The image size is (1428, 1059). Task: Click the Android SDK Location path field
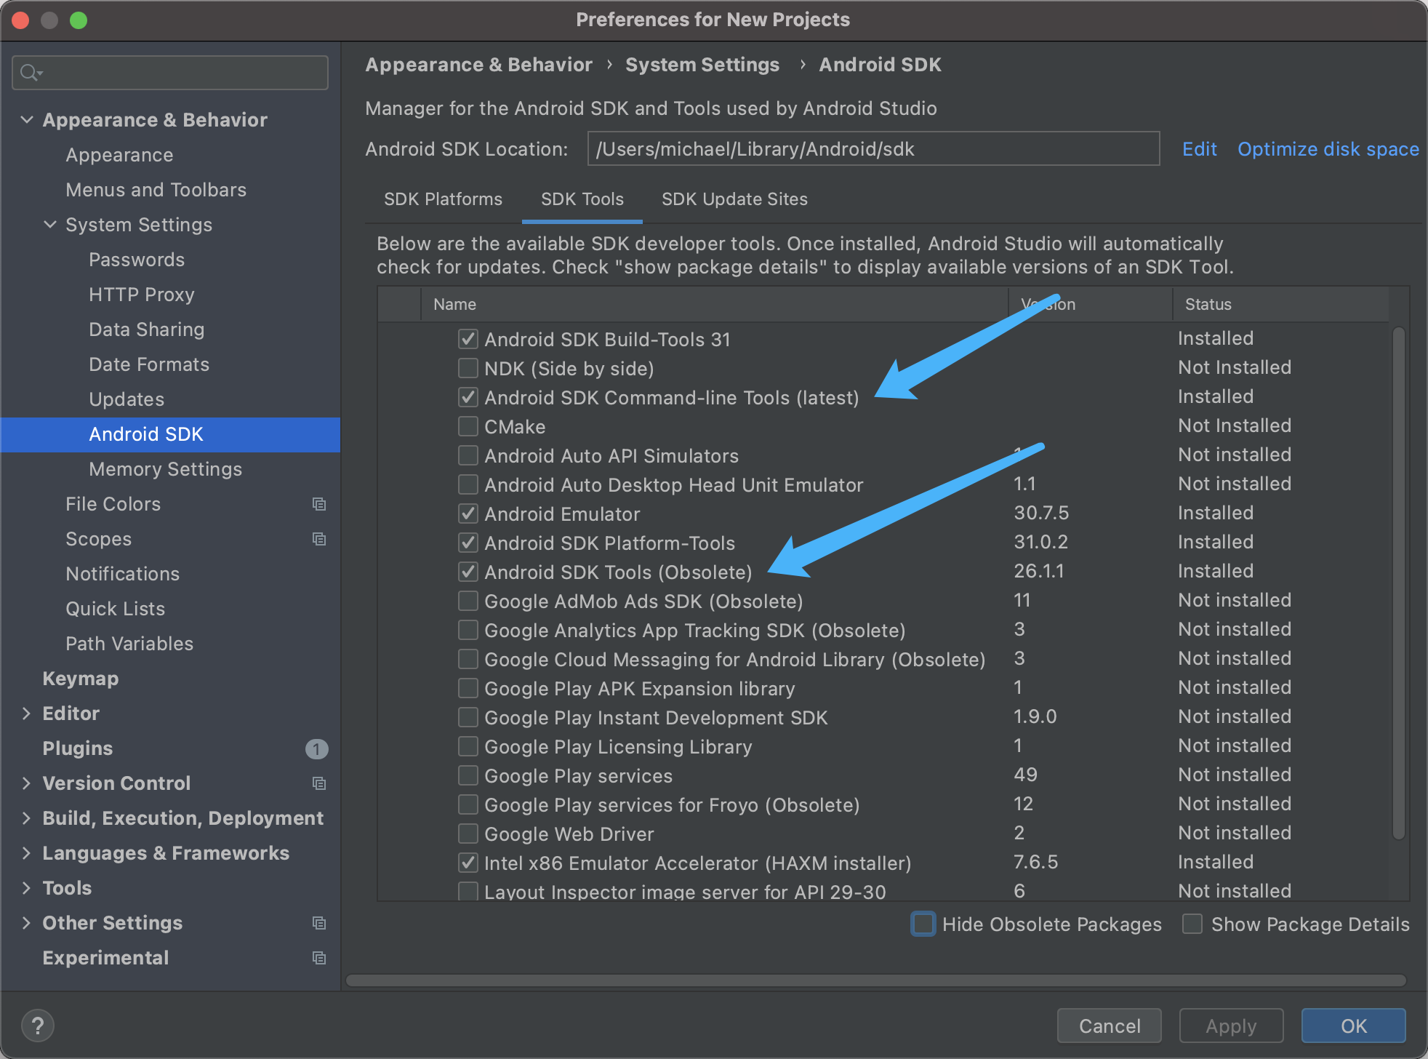(873, 149)
